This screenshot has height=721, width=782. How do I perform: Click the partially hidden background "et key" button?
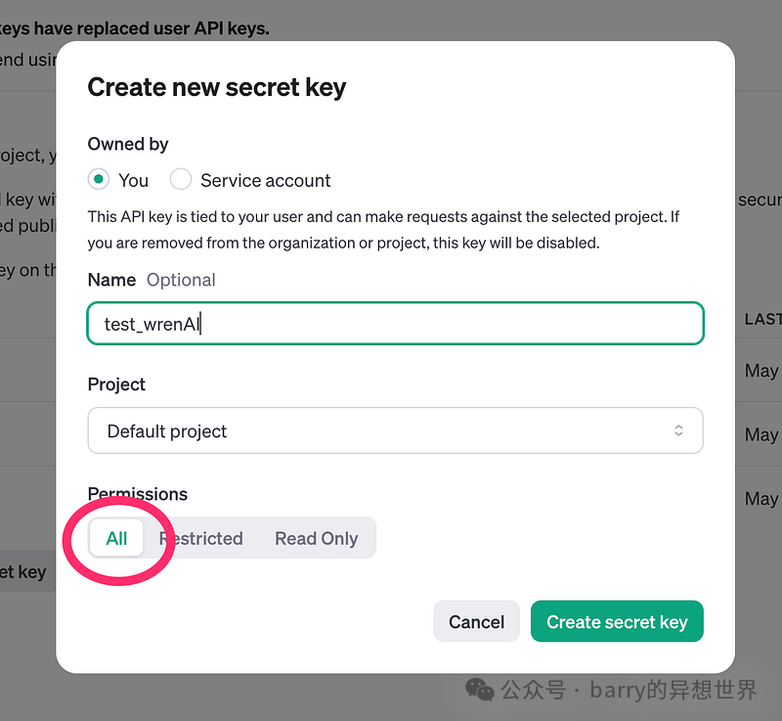[x=23, y=571]
